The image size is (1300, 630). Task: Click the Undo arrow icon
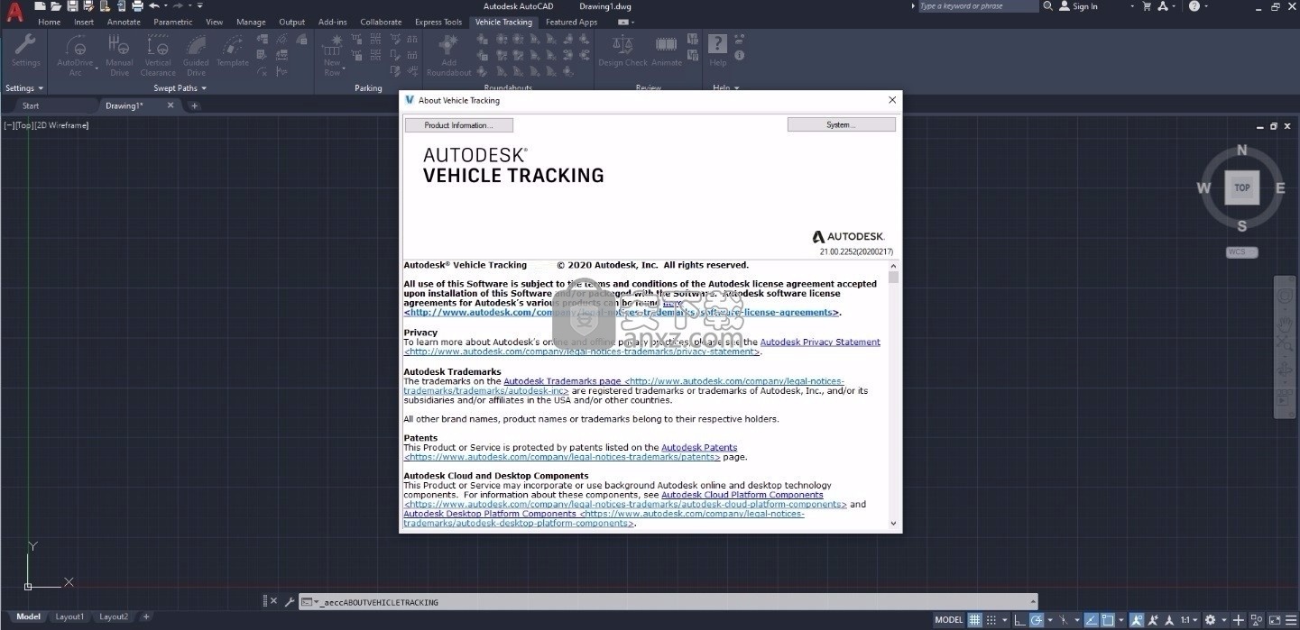click(154, 6)
